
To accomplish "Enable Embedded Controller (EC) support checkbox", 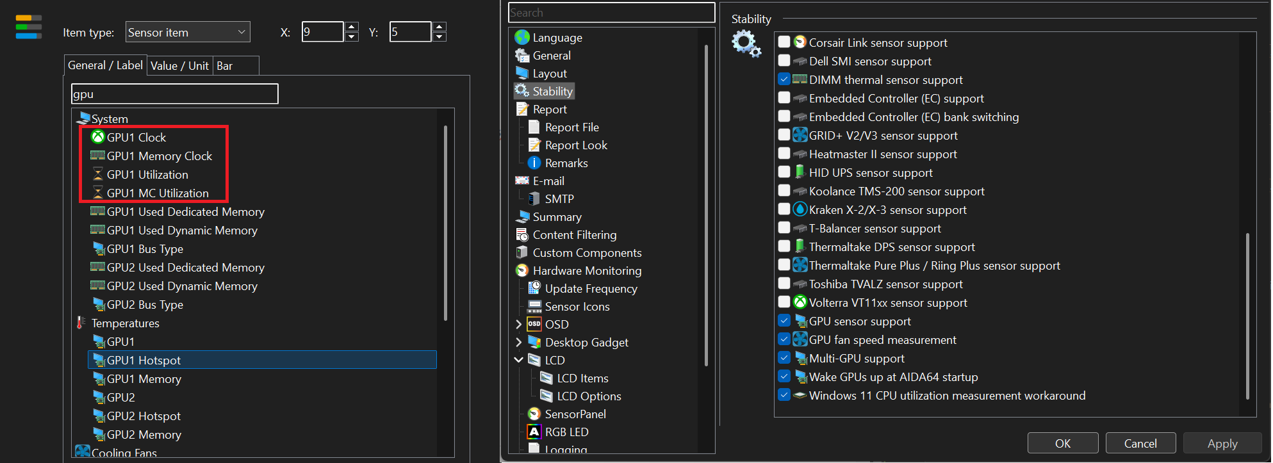I will [x=784, y=98].
